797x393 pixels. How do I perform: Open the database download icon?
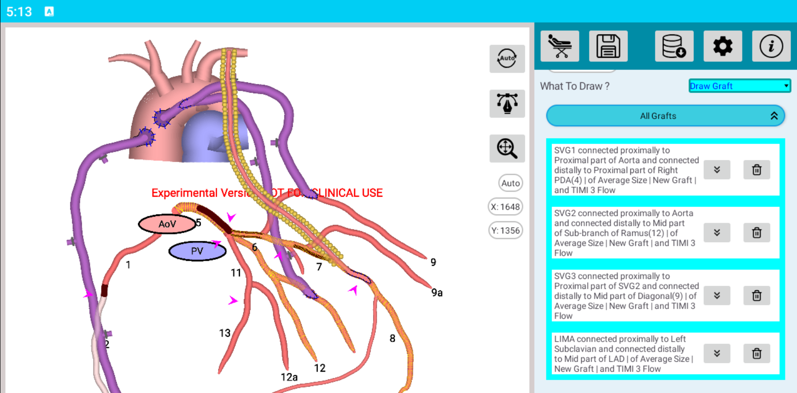[674, 46]
